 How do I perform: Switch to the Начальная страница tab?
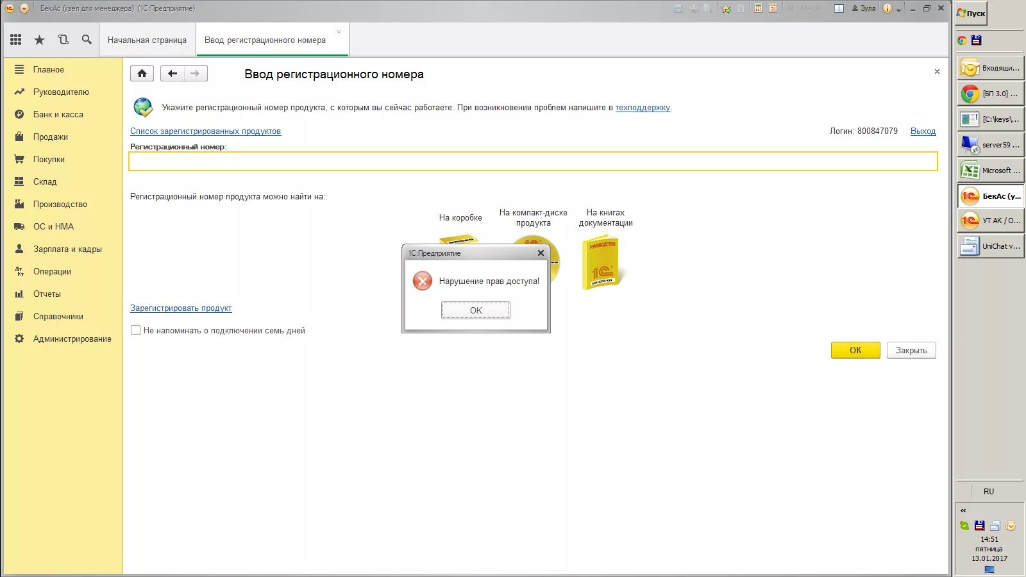point(147,40)
